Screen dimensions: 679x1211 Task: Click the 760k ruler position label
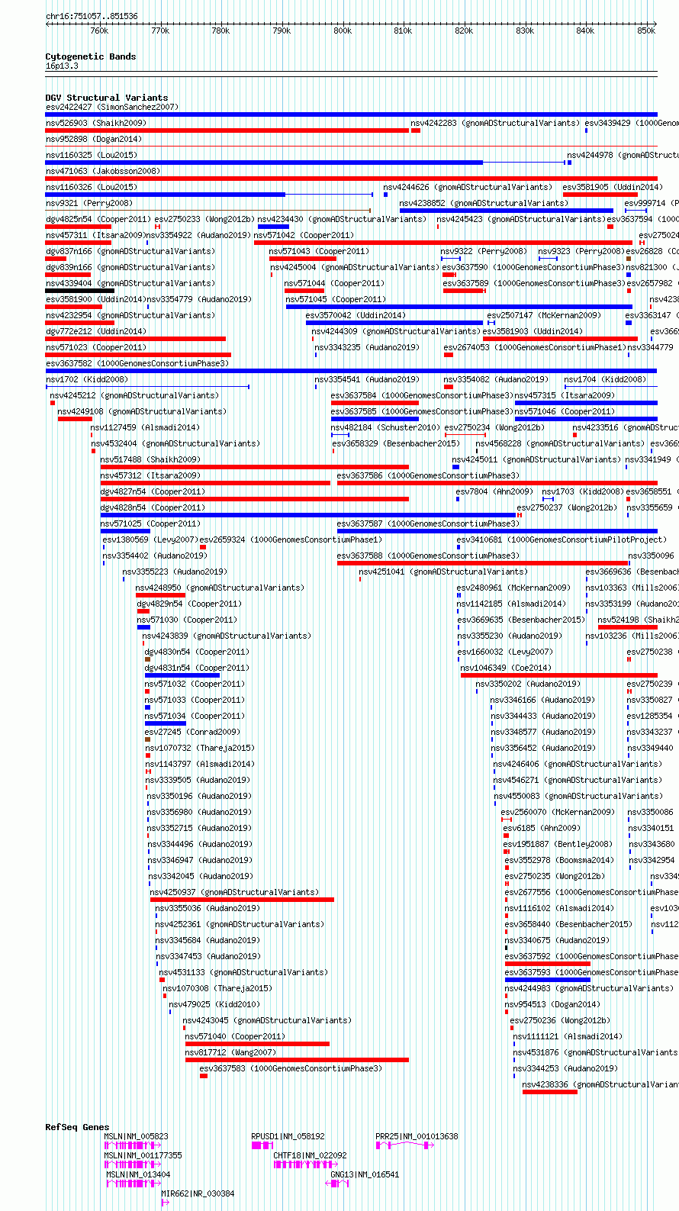(x=99, y=31)
